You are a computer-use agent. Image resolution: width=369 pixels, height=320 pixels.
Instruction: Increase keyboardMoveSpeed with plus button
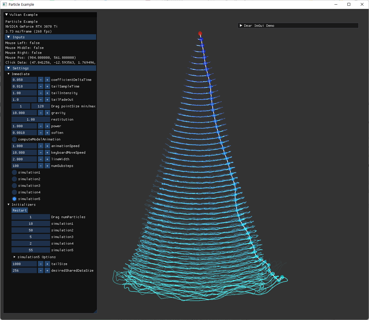click(x=47, y=153)
